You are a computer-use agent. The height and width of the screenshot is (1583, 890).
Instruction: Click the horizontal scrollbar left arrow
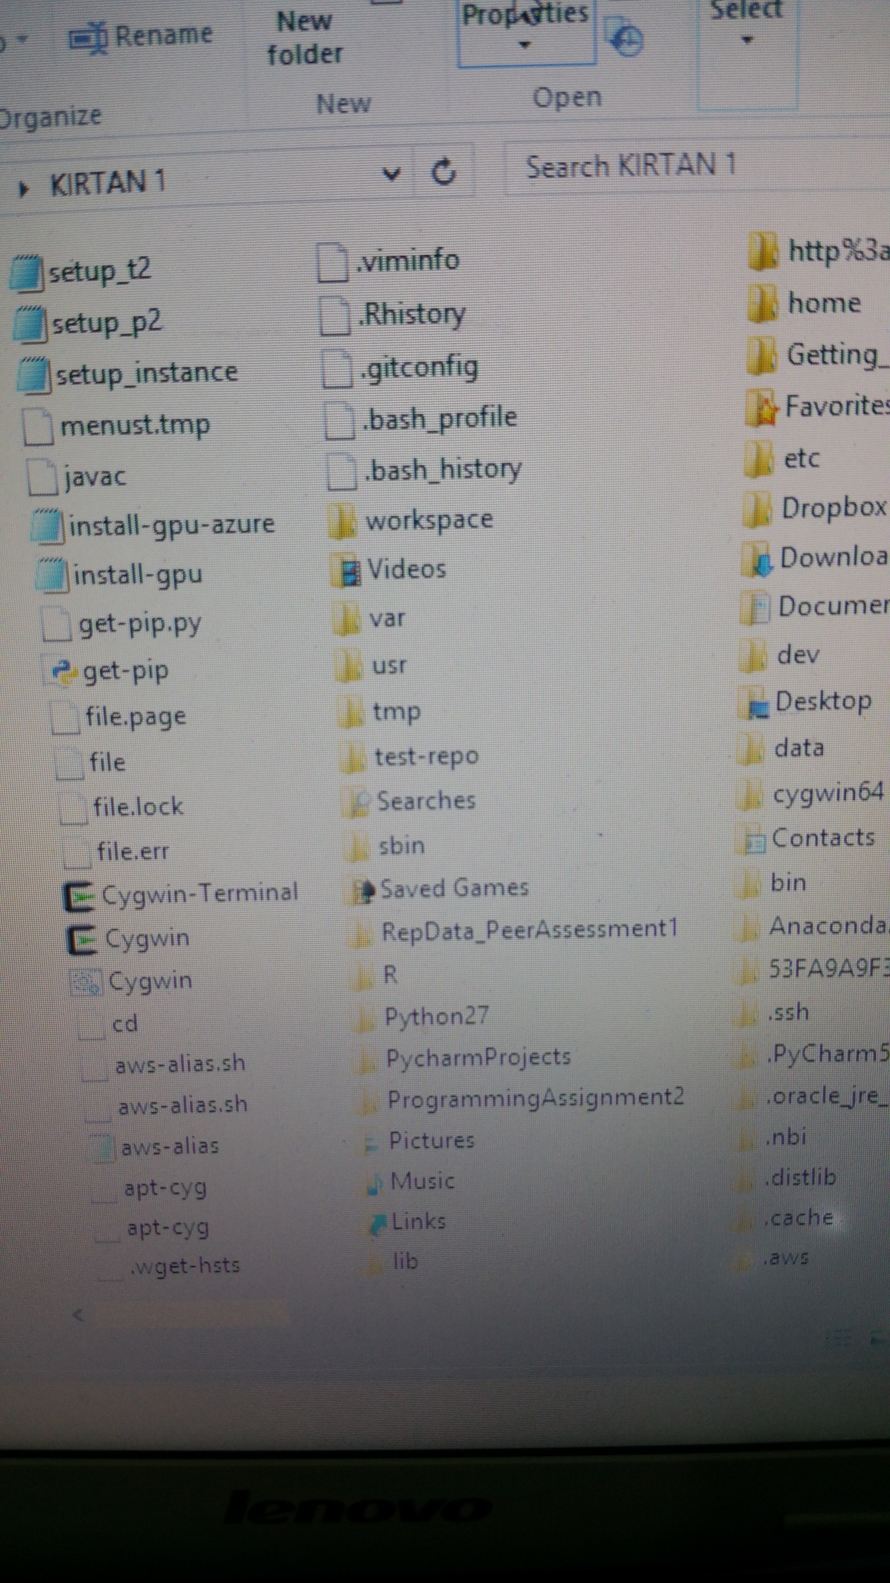point(78,1314)
